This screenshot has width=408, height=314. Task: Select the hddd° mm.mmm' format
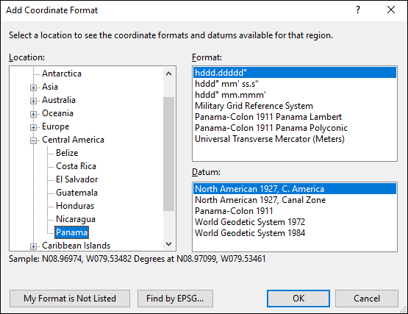coord(295,95)
